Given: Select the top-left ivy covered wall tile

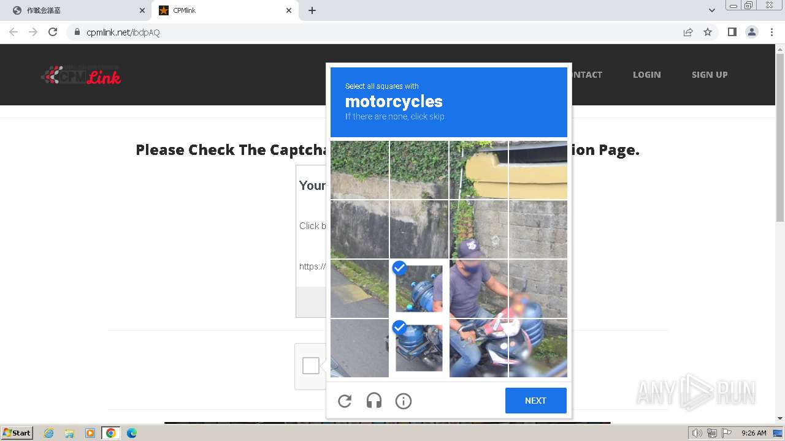Looking at the screenshot, I should click(359, 170).
